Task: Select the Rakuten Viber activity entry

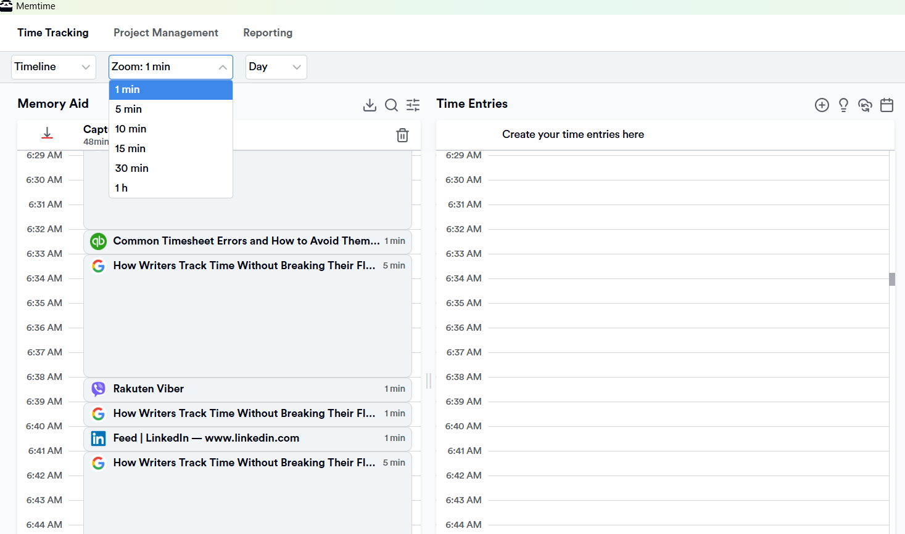Action: point(247,389)
